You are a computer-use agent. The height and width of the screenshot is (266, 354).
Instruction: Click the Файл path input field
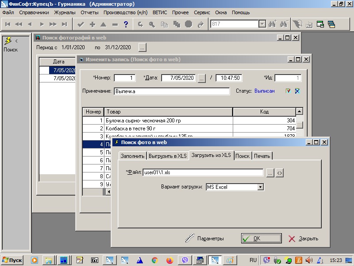203,173
